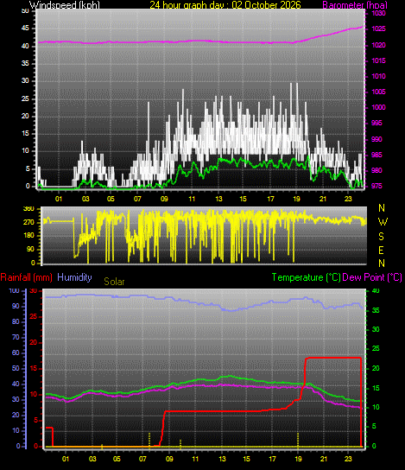Click the 975 value on barometer axis
Image resolution: width=405 pixels, height=470 pixels.
pos(377,186)
